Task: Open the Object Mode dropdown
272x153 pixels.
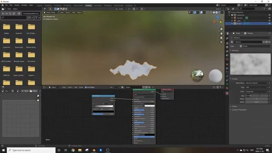Action: click(x=51, y=12)
